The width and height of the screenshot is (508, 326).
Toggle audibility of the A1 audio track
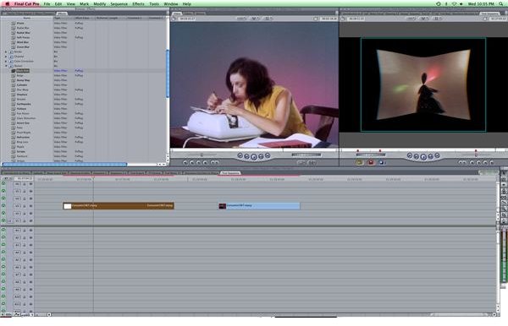pos(3,230)
